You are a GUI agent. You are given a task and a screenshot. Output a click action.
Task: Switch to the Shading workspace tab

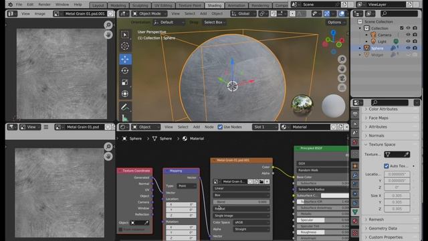tap(215, 5)
